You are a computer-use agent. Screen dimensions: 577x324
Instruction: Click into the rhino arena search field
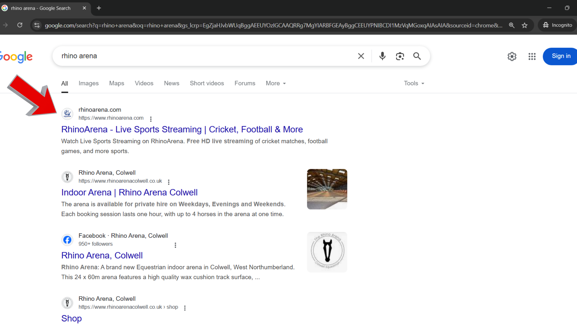pyautogui.click(x=203, y=56)
